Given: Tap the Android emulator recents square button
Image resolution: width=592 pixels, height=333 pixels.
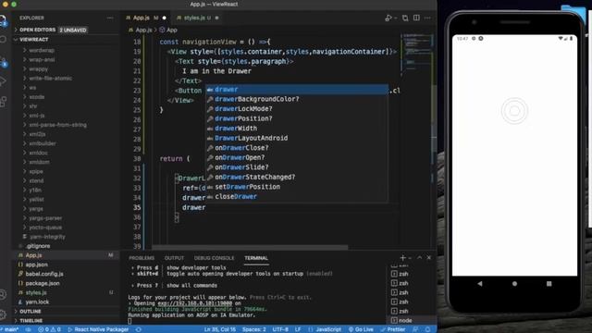Looking at the screenshot, I should pos(549,284).
